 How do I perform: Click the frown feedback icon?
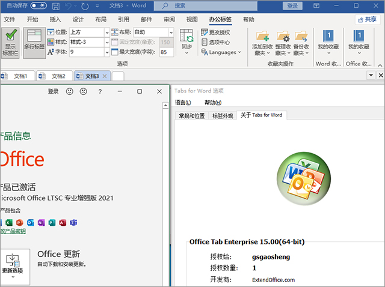tap(83, 91)
